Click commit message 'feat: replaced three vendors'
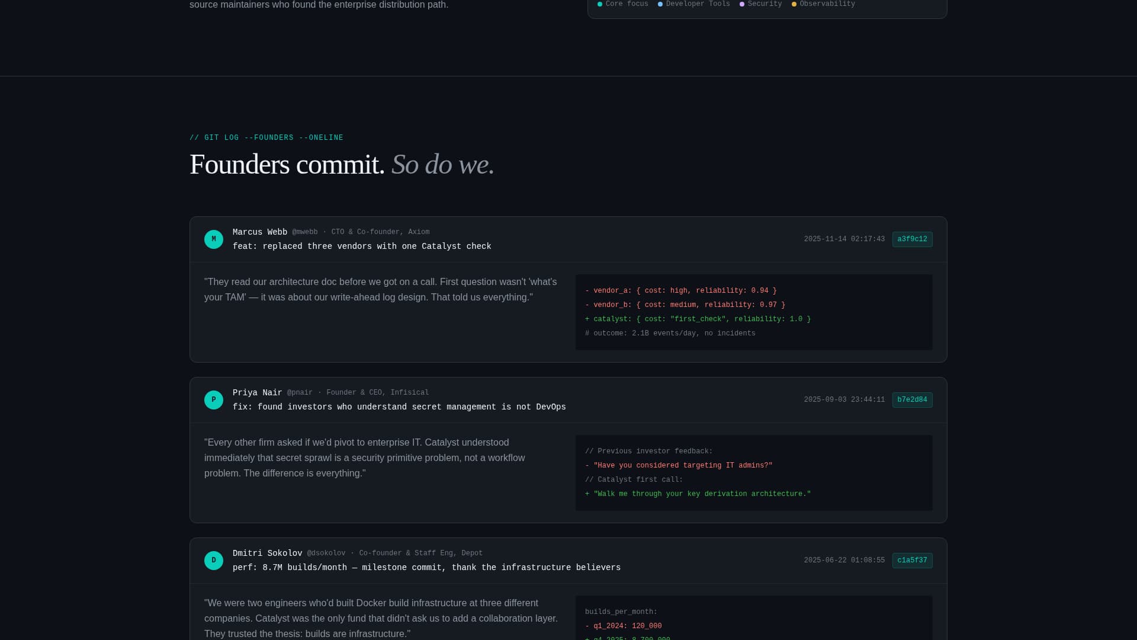 click(362, 247)
